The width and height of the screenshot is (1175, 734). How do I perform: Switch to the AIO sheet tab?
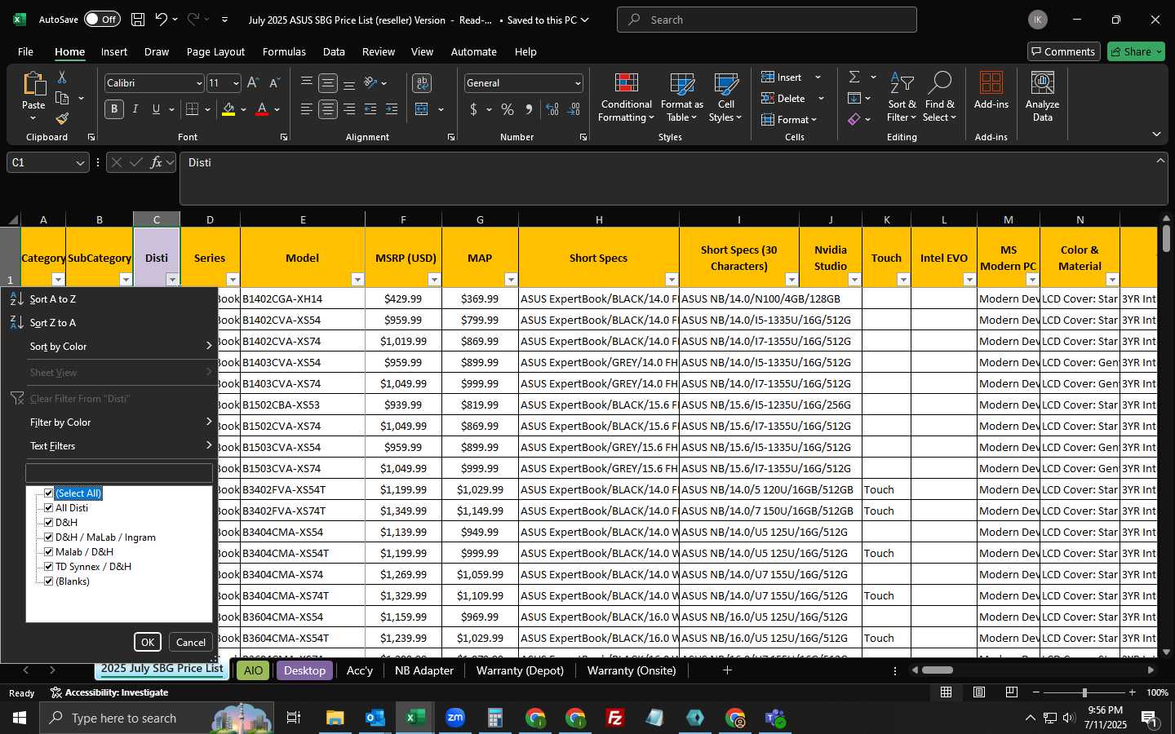pyautogui.click(x=253, y=670)
